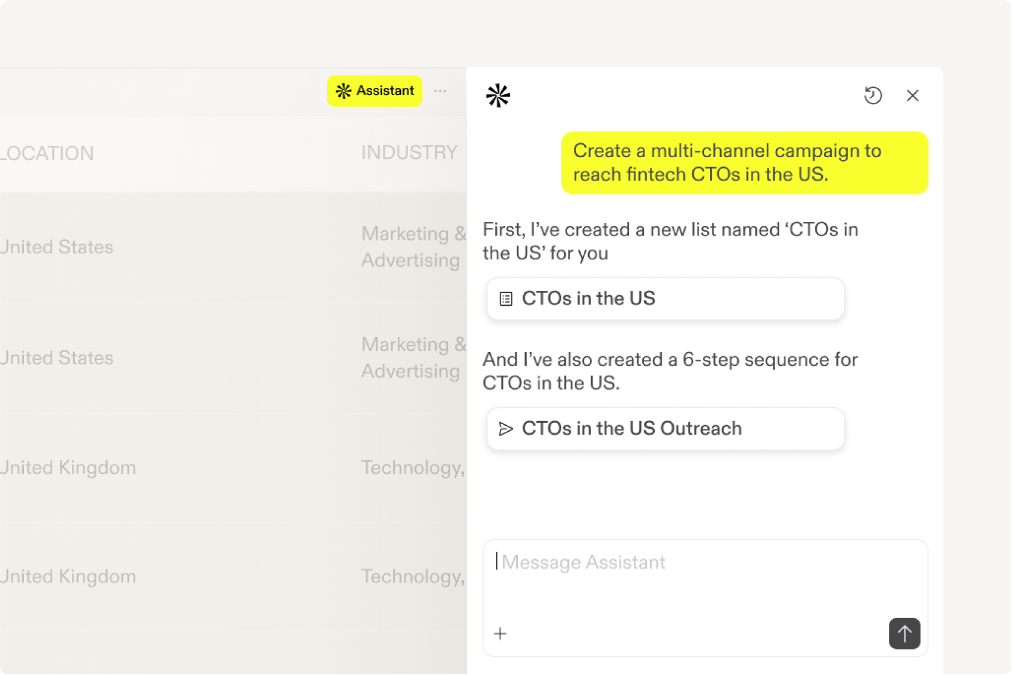Select the yellow user prompt bubble
The height and width of the screenshot is (675, 1012).
pyautogui.click(x=744, y=162)
